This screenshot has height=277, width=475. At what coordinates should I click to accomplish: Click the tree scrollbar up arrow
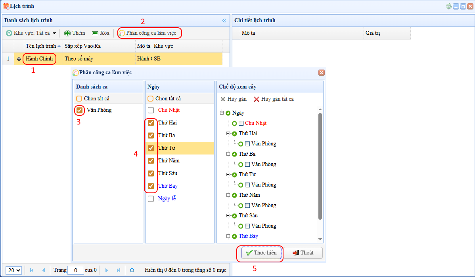pos(320,109)
